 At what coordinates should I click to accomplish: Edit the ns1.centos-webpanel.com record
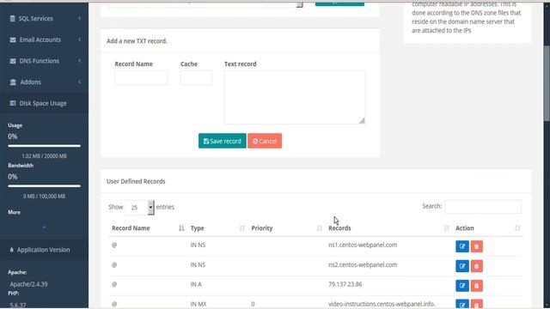462,246
